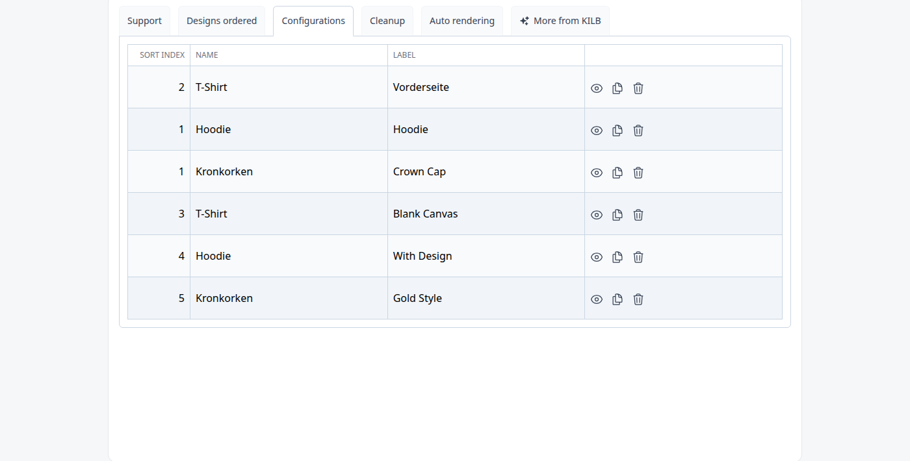View the Vorderseite configuration via eye icon
This screenshot has width=910, height=461.
coord(597,88)
